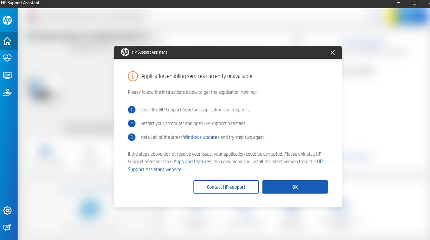Image resolution: width=430 pixels, height=240 pixels.
Task: Open the heart-monitor health icon in sidebar
Action: 7,58
